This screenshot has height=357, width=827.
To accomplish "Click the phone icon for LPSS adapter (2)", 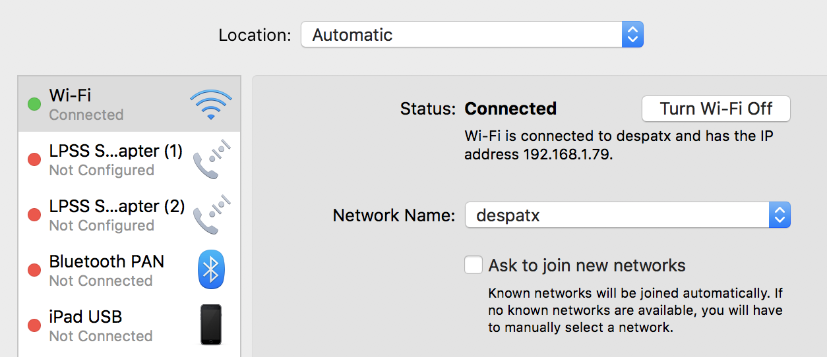I will pos(212,215).
